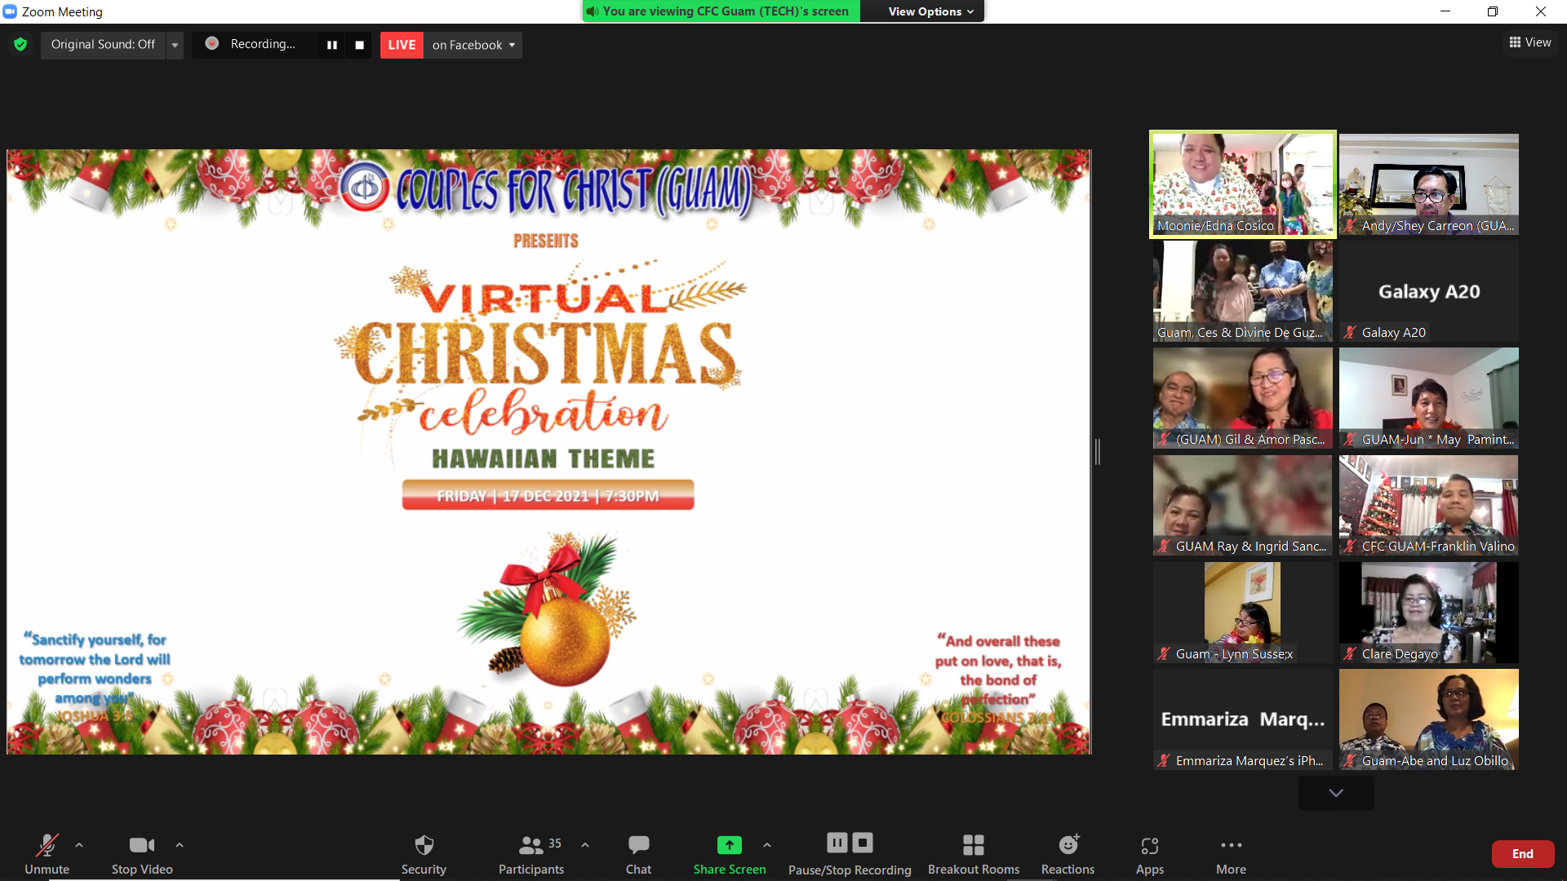The image size is (1567, 881).
Task: Open the More options menu
Action: [x=1231, y=854]
